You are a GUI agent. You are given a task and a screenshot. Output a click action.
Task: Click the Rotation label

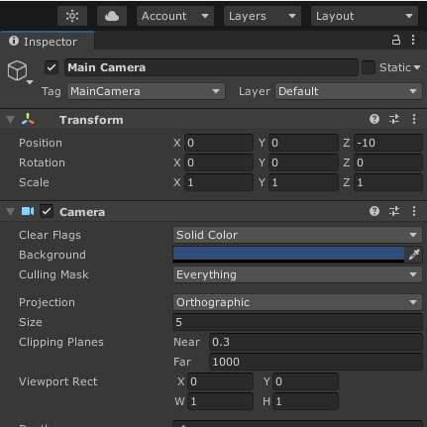click(x=42, y=162)
